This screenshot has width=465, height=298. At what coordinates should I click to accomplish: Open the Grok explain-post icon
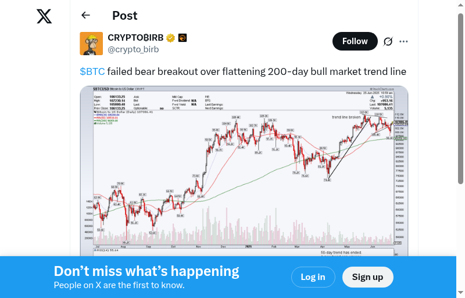(x=388, y=41)
